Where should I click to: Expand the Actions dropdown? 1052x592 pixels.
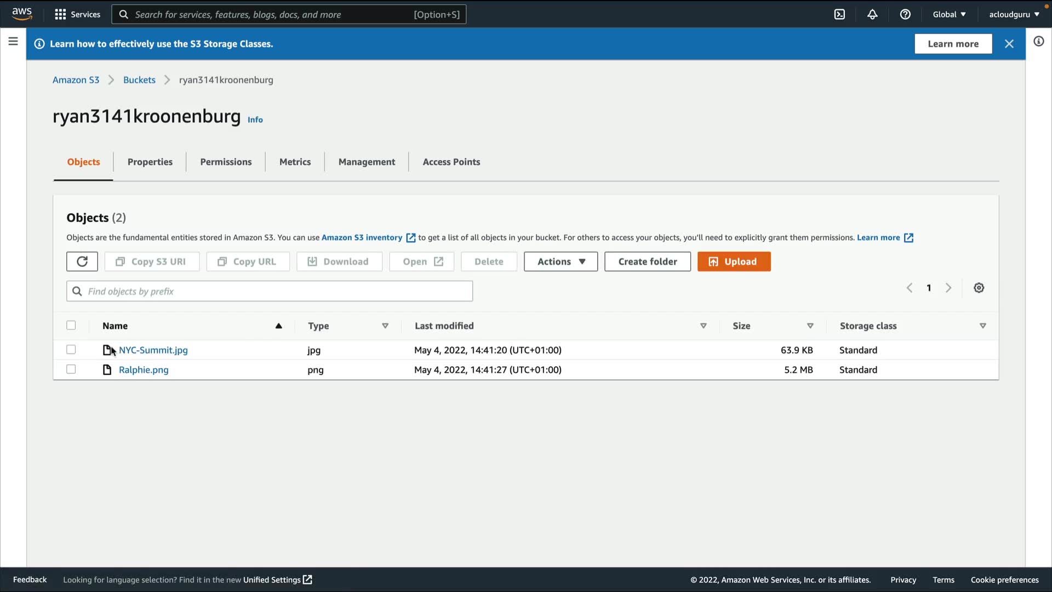(x=561, y=261)
